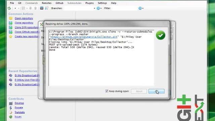Click the Open repository folder icon
The width and height of the screenshot is (215, 121).
[10, 18]
